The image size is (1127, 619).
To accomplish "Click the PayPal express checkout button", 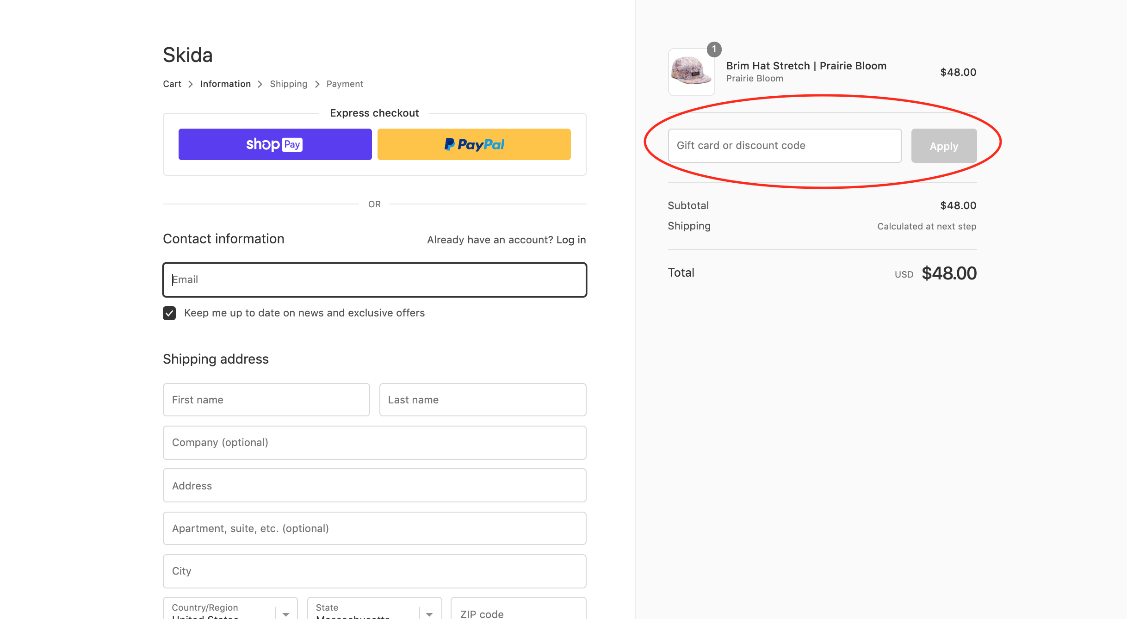I will point(474,144).
